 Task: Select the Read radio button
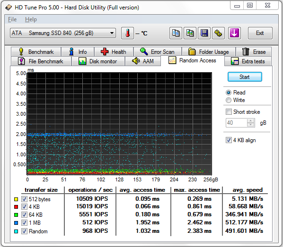[x=229, y=93]
